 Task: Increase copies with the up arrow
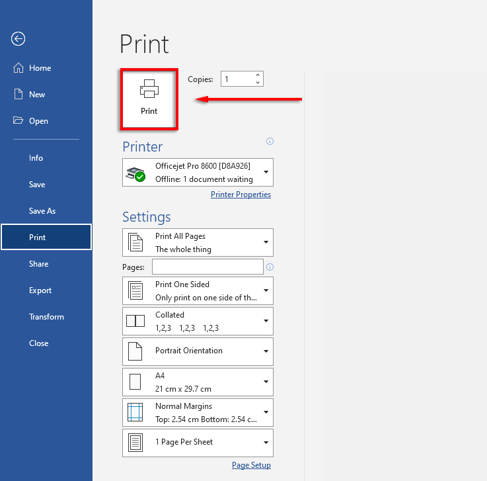pyautogui.click(x=258, y=75)
